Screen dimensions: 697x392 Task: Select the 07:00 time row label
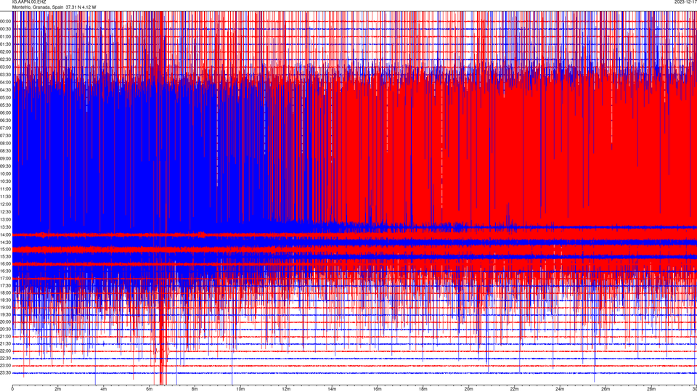click(5, 128)
